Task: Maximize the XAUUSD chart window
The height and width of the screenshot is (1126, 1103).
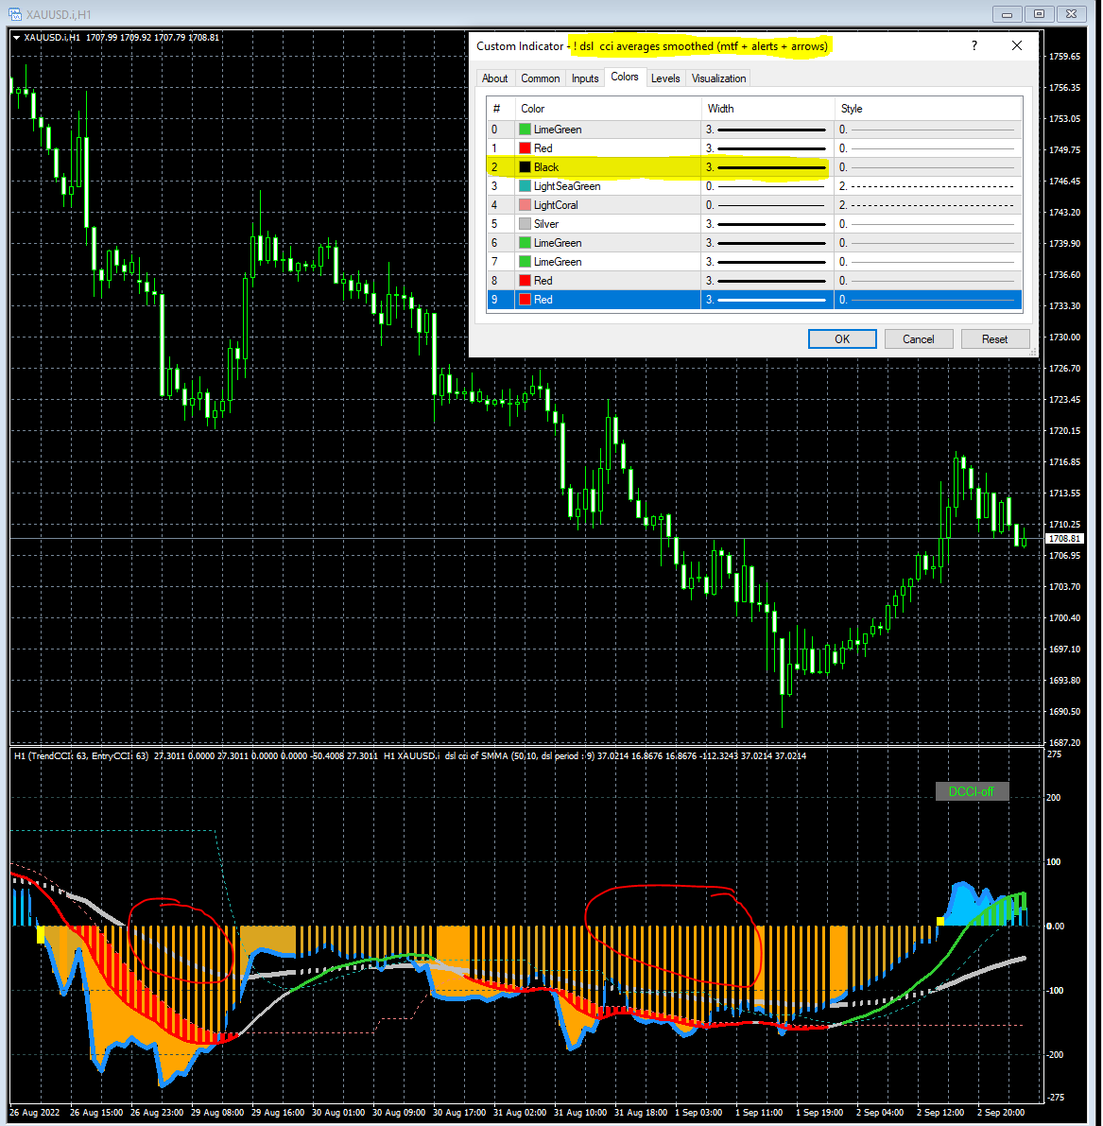Action: click(x=1039, y=13)
